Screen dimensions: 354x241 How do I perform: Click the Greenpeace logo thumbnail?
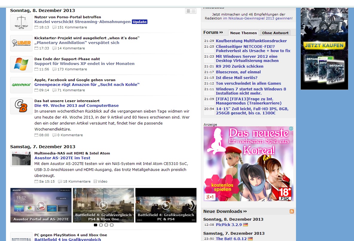point(21,85)
